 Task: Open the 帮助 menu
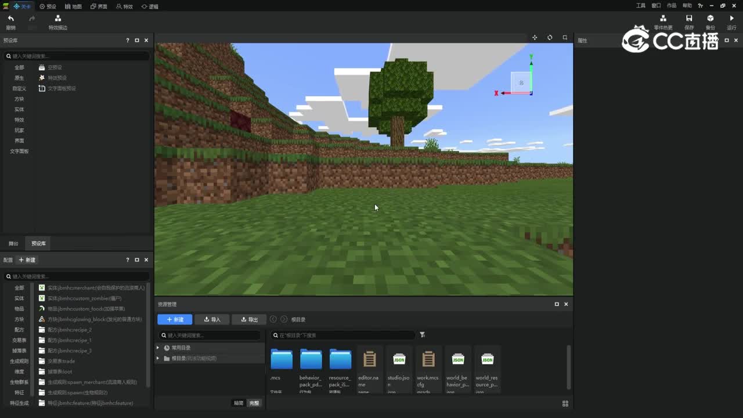point(687,6)
